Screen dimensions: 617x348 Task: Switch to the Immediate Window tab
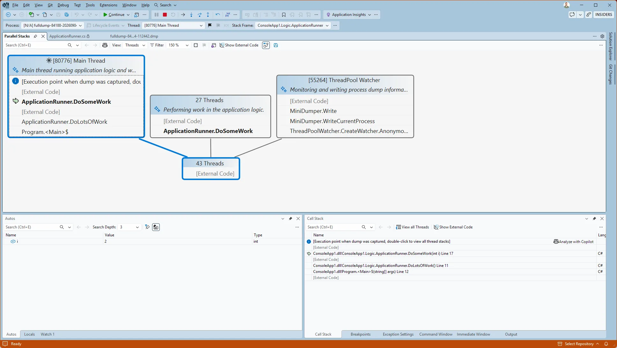tap(473, 334)
